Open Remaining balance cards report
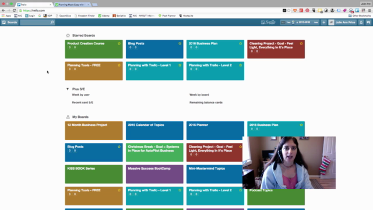This screenshot has height=210, width=373. (x=206, y=103)
